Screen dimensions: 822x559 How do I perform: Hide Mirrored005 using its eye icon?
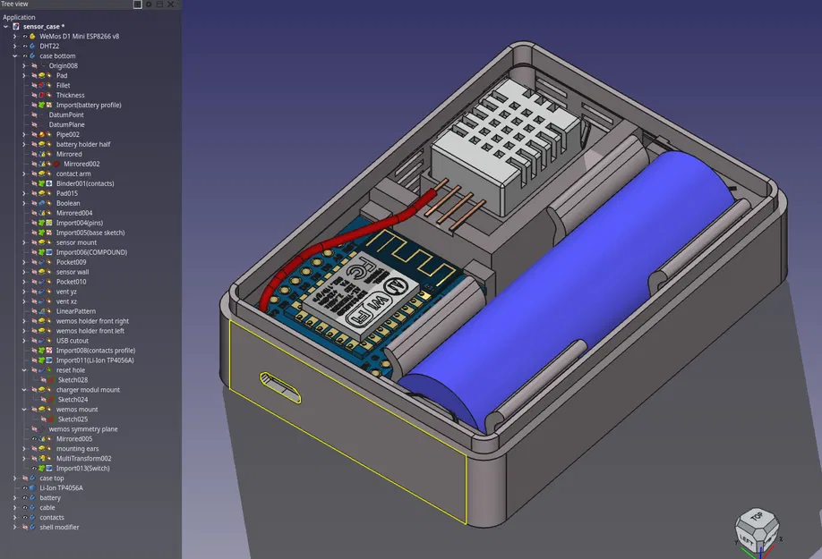click(x=34, y=438)
